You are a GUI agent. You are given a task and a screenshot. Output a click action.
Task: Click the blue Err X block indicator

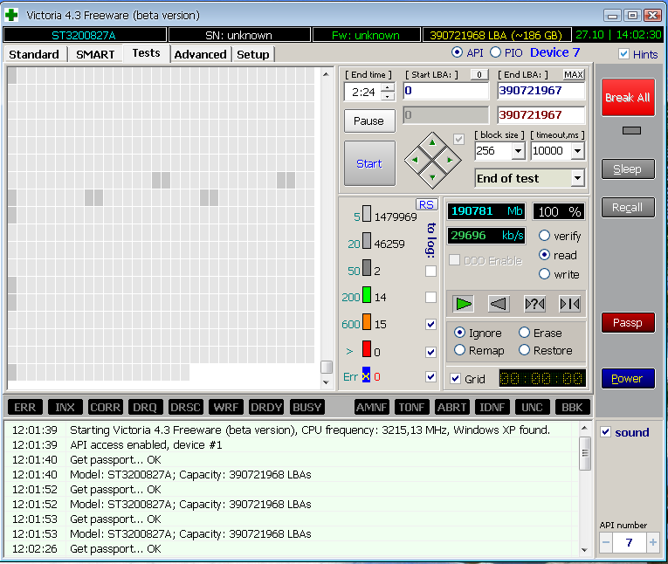pyautogui.click(x=366, y=375)
